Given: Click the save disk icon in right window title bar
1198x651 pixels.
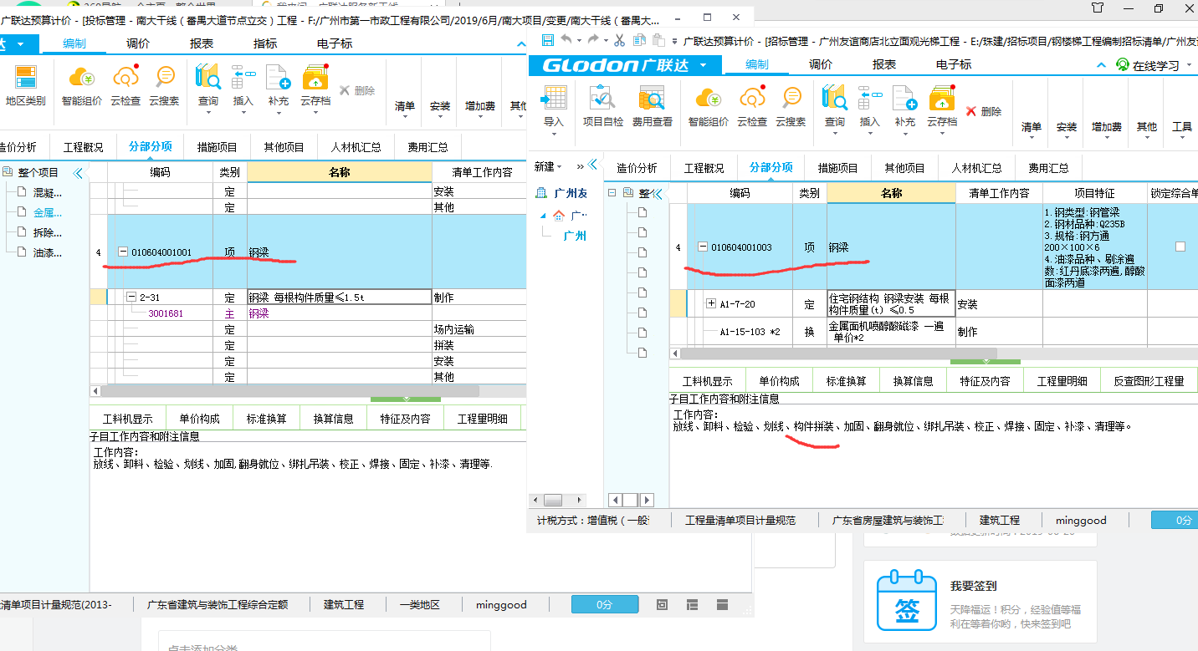Looking at the screenshot, I should click(547, 40).
